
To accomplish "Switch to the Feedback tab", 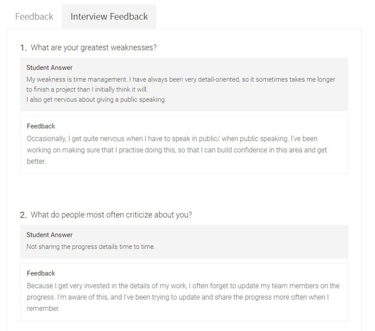I will [34, 16].
